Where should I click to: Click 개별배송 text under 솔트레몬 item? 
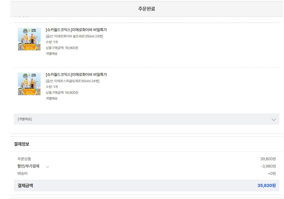coord(51,54)
